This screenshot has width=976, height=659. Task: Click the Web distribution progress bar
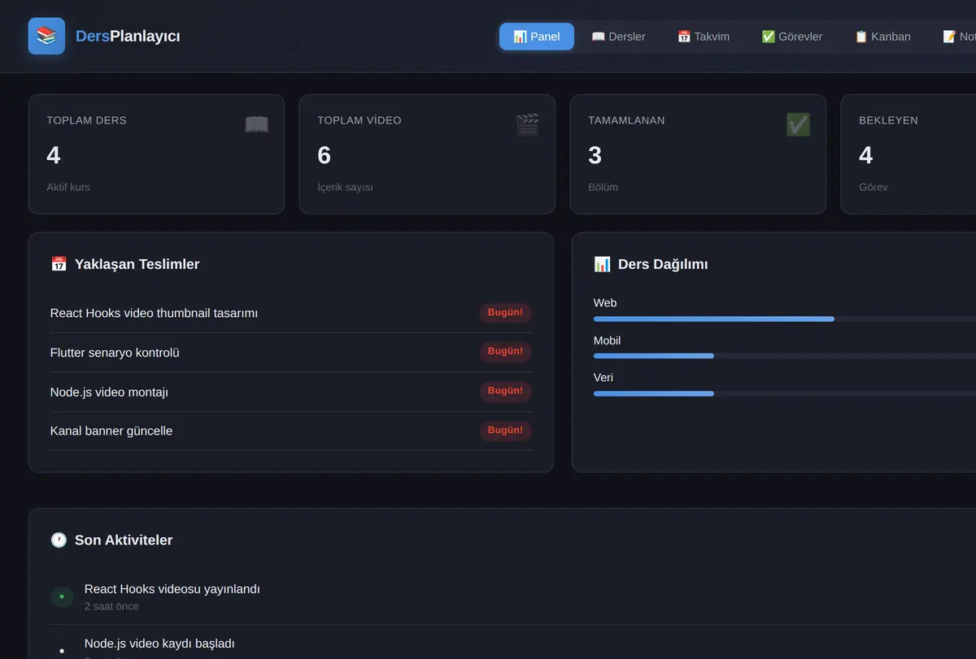point(785,319)
